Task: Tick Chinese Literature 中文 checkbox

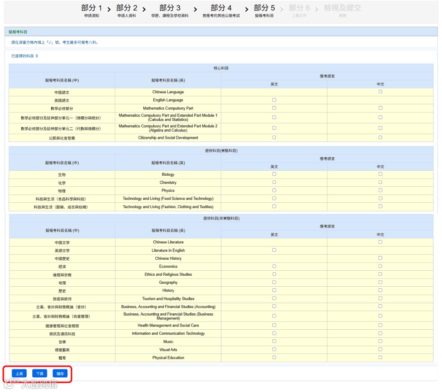Action: pyautogui.click(x=380, y=242)
